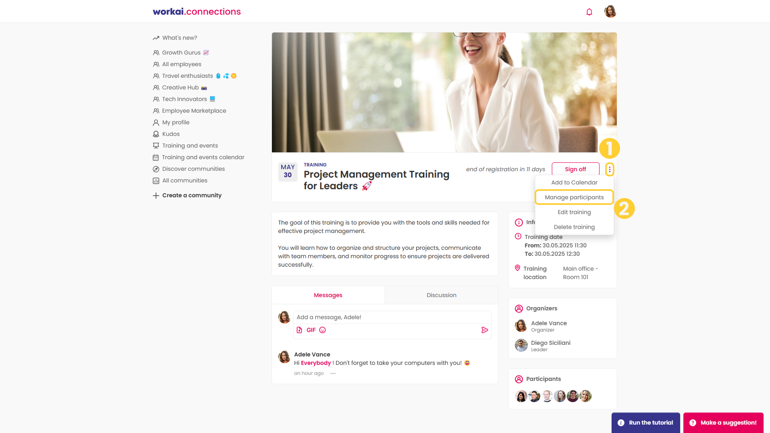Focus the Add a message input field
Image resolution: width=770 pixels, height=433 pixels.
pos(392,317)
